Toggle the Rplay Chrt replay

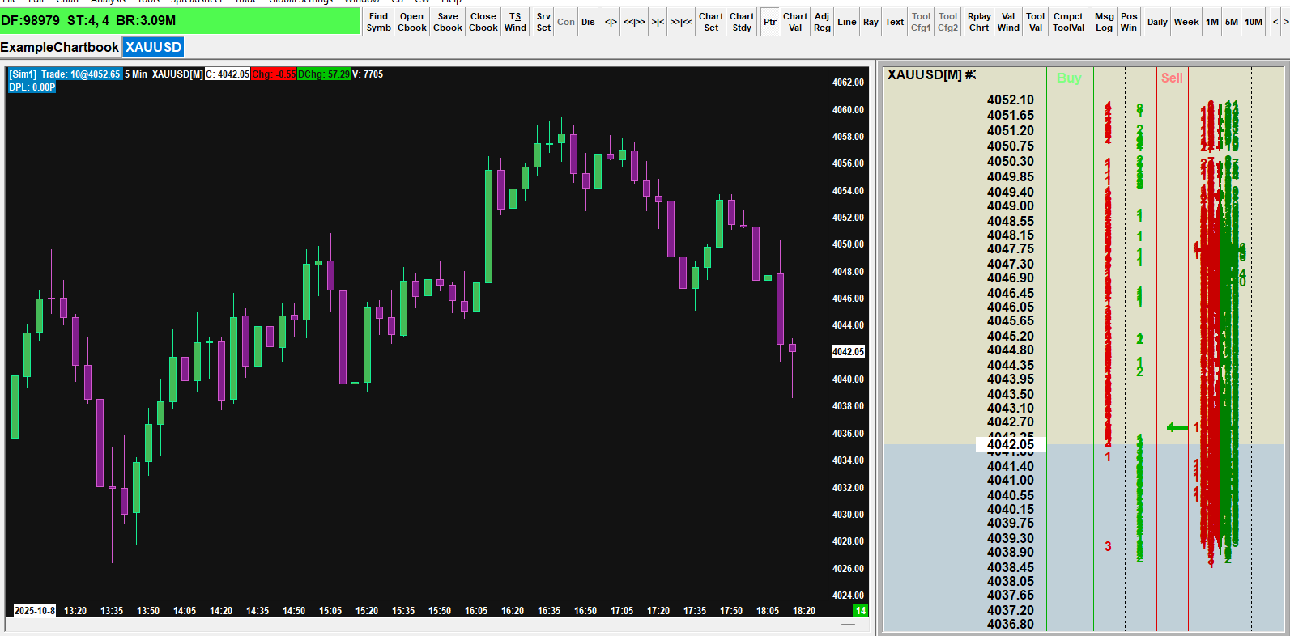click(x=979, y=22)
